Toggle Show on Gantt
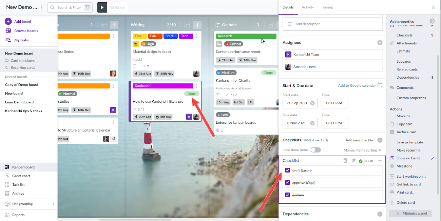Screen dimensions: 441x221 408,158
